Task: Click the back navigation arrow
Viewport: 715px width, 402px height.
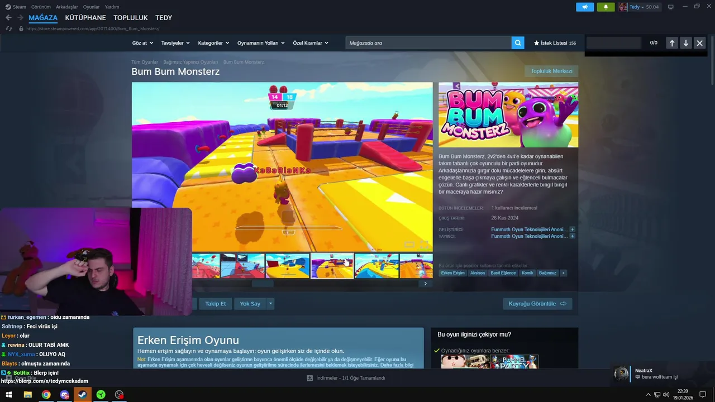Action: [x=8, y=18]
